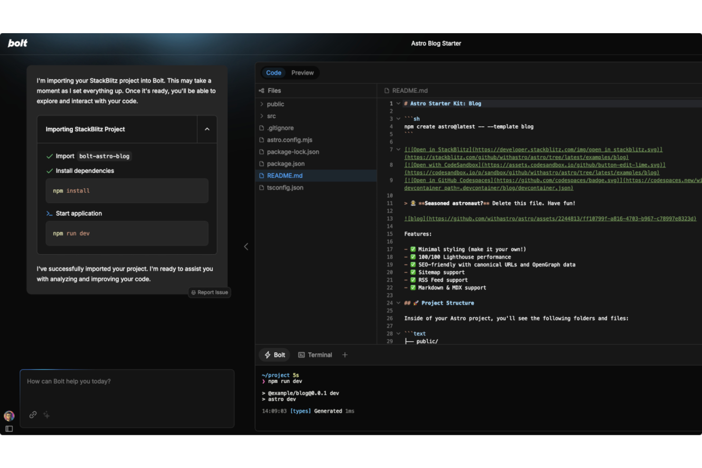The height and width of the screenshot is (468, 702).
Task: Fold the text code block at line 28
Action: (x=398, y=334)
